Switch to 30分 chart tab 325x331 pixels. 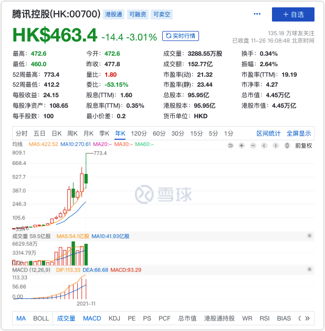click(x=177, y=133)
